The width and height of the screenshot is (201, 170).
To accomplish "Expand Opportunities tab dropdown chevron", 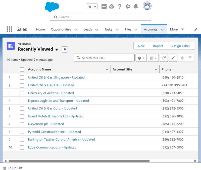I will tap(76, 30).
